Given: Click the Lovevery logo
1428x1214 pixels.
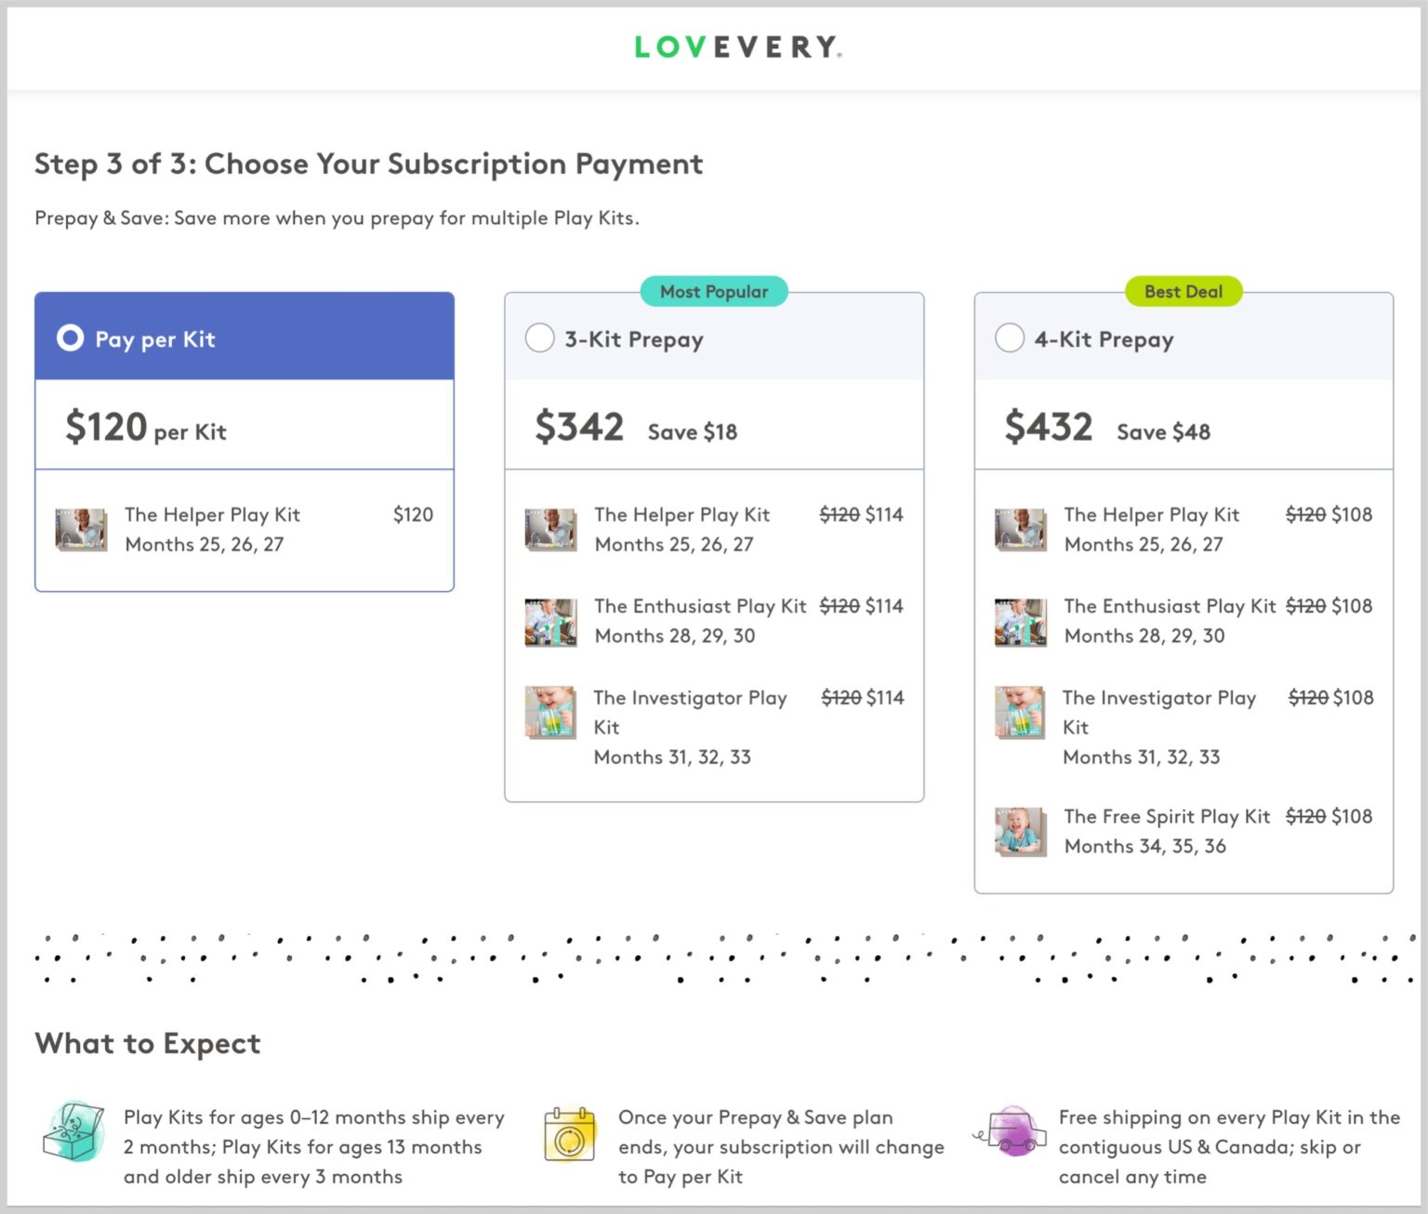Looking at the screenshot, I should click(x=737, y=46).
